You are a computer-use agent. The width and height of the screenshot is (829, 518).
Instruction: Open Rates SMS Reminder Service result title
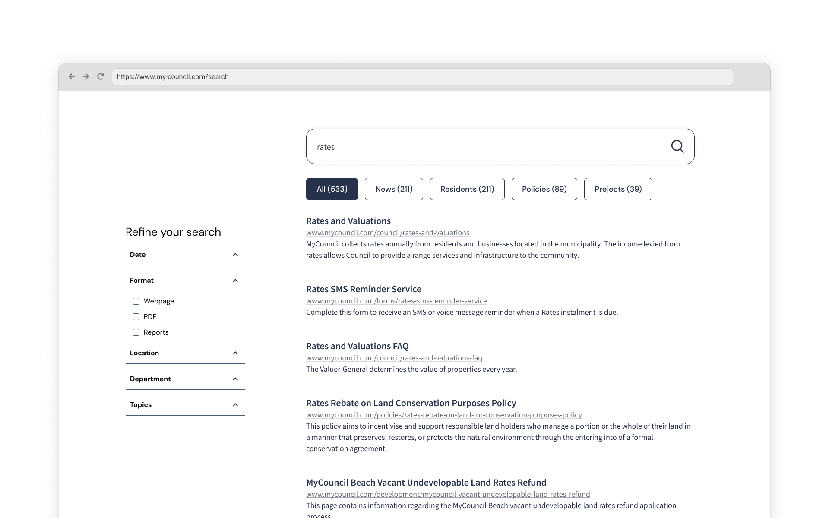pyautogui.click(x=364, y=289)
